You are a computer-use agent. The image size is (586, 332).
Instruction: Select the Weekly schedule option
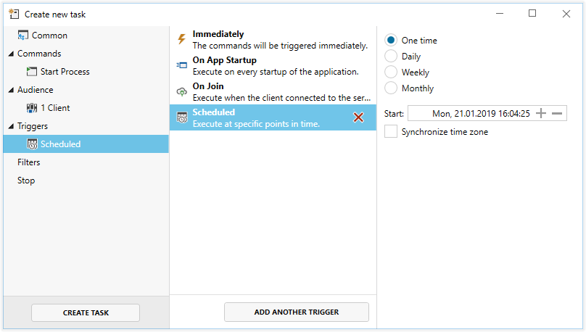391,72
